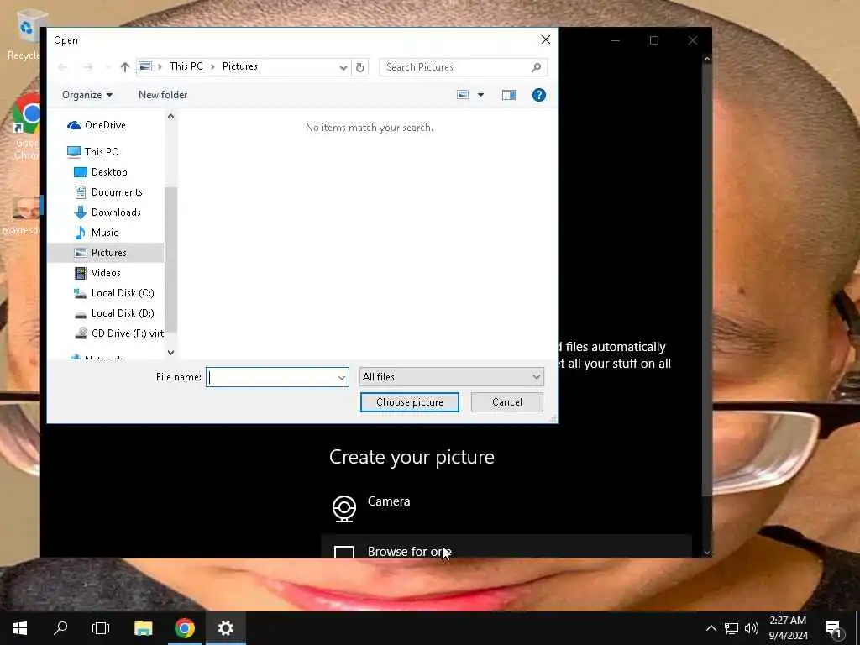Open the Help question mark icon
The height and width of the screenshot is (645, 860).
539,95
